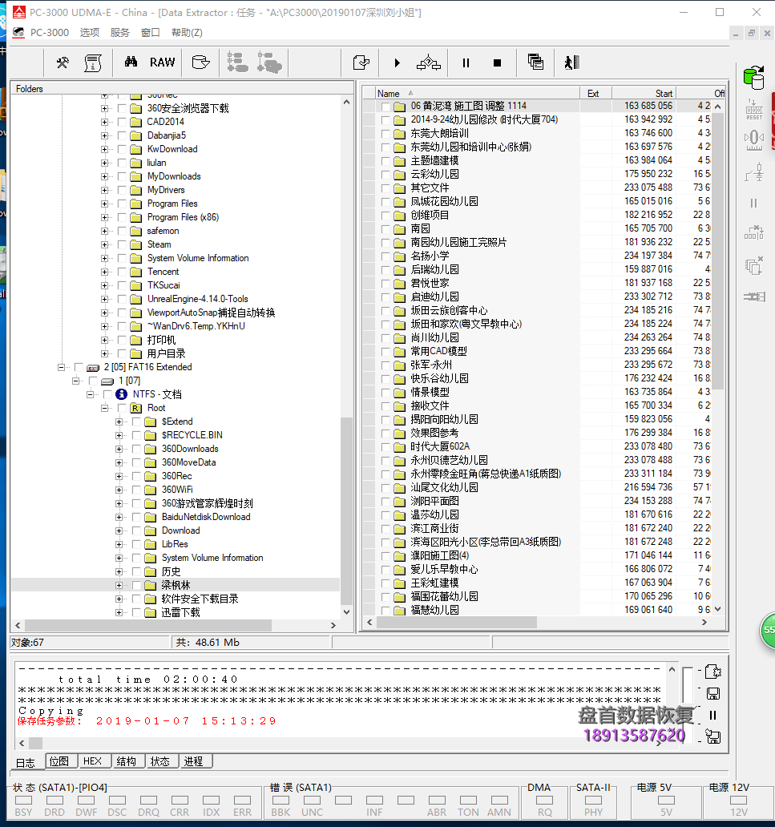
Task: Click the folder tree horizontal scrollbar thumb
Action: [x=148, y=625]
